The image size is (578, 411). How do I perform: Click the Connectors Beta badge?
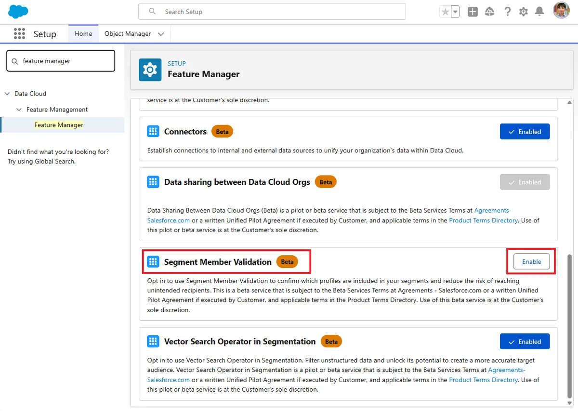pyautogui.click(x=222, y=132)
